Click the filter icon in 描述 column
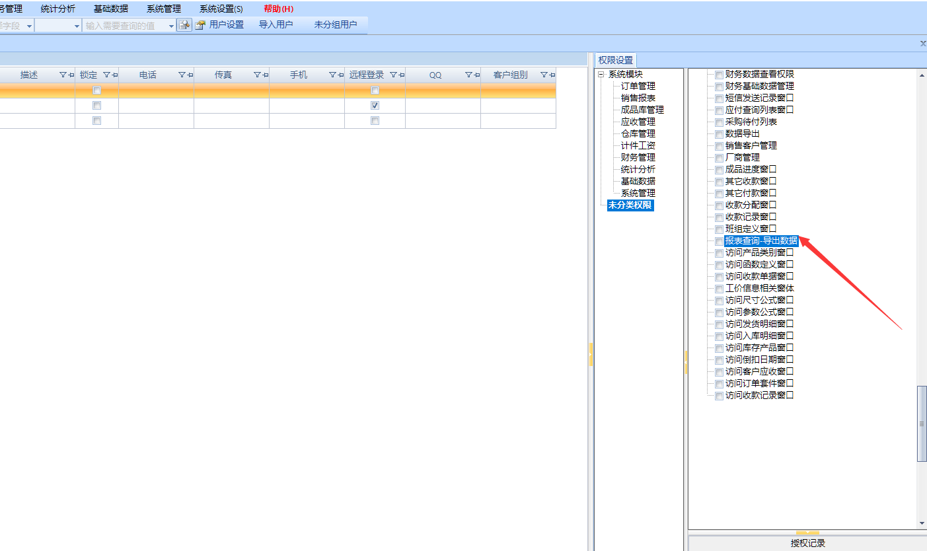 (x=63, y=75)
